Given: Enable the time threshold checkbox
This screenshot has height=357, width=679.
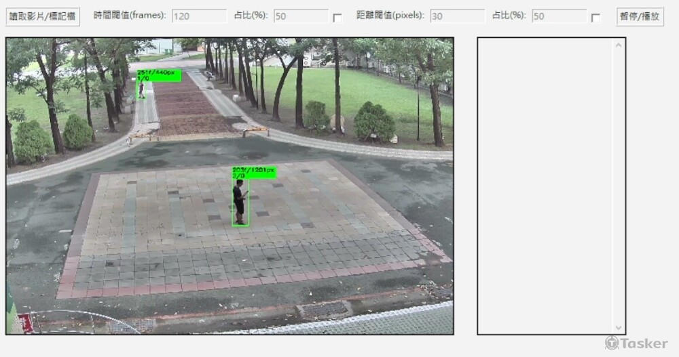Looking at the screenshot, I should click(337, 18).
